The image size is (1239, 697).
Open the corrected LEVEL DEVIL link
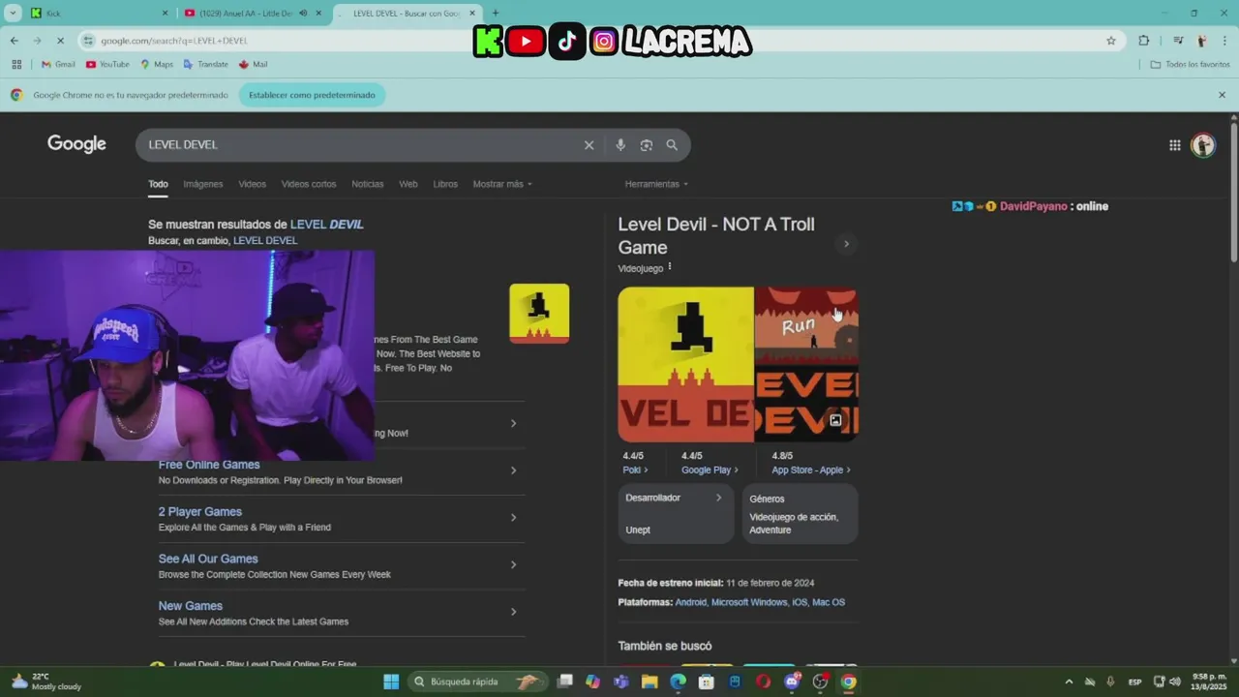[327, 225]
